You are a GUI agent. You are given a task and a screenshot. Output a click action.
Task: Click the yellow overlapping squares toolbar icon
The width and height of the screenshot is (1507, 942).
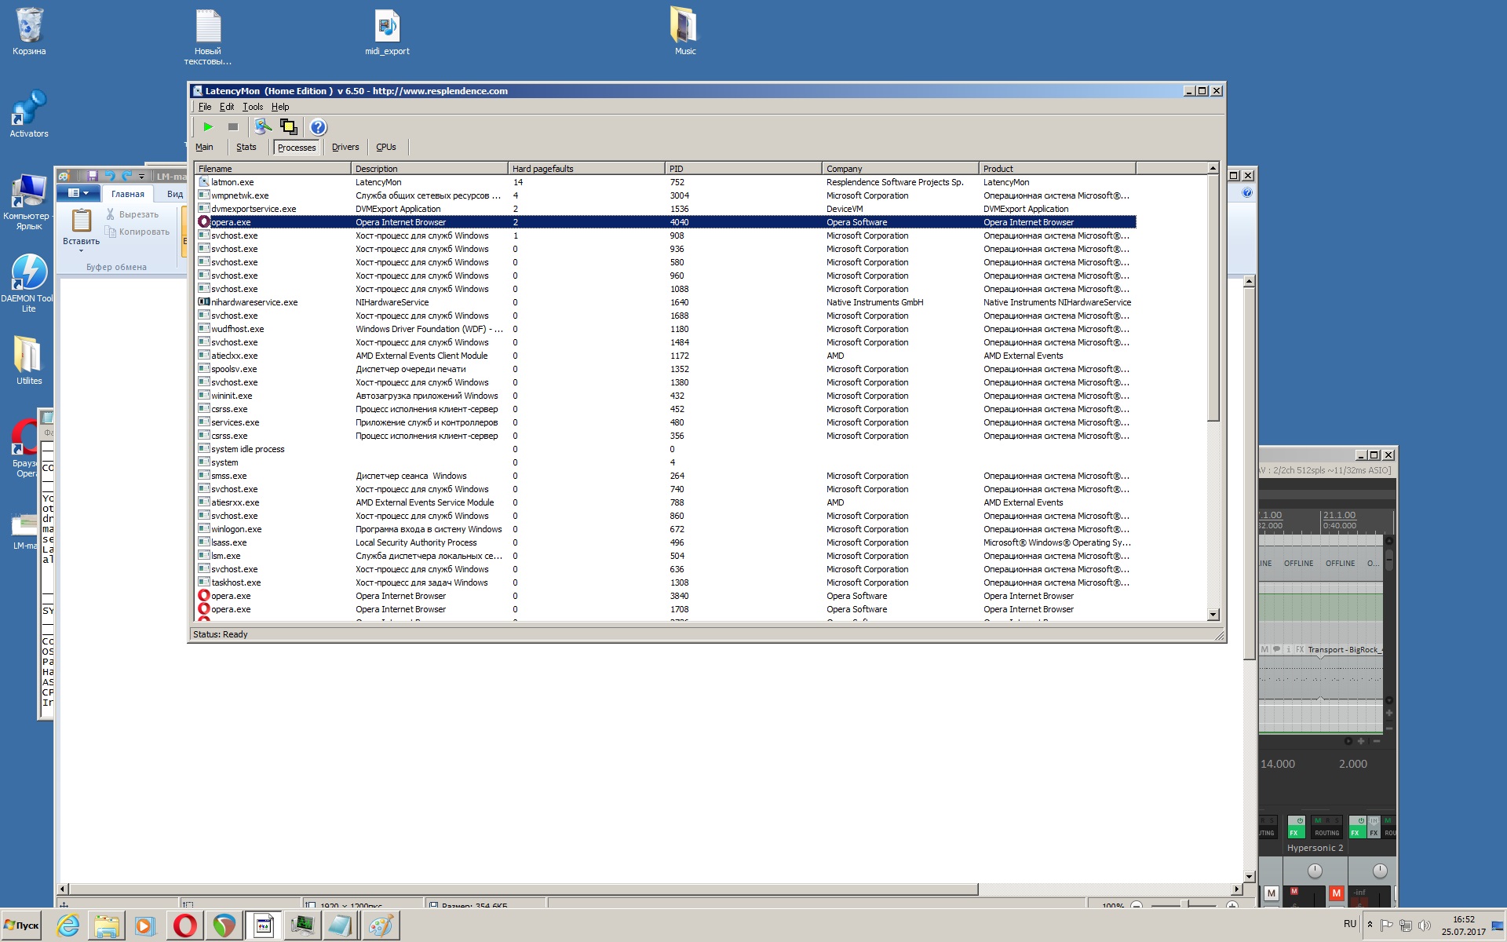tap(289, 127)
